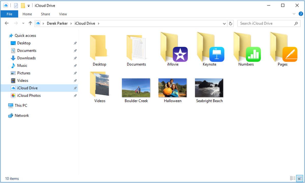Refresh iCloud Drive with the refresh button
The width and height of the screenshot is (305, 183).
(x=231, y=23)
